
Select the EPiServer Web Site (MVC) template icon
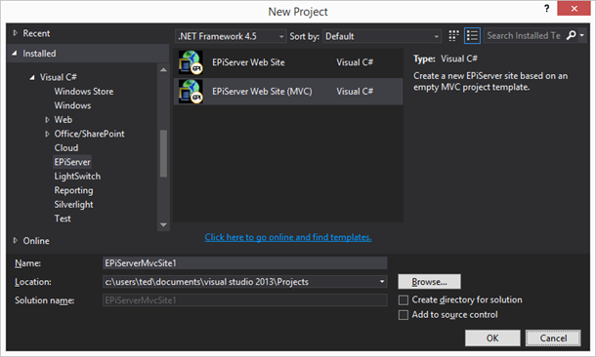click(191, 92)
